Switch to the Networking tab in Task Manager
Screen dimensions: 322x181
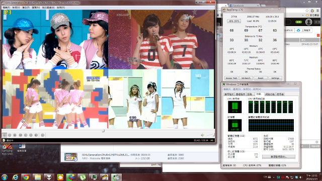[x=270, y=94]
